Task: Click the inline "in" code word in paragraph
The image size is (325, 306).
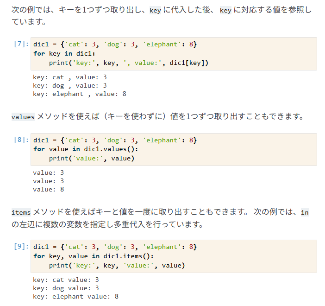Action: point(304,213)
